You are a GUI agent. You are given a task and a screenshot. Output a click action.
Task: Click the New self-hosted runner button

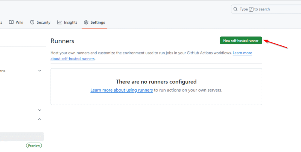click(241, 41)
